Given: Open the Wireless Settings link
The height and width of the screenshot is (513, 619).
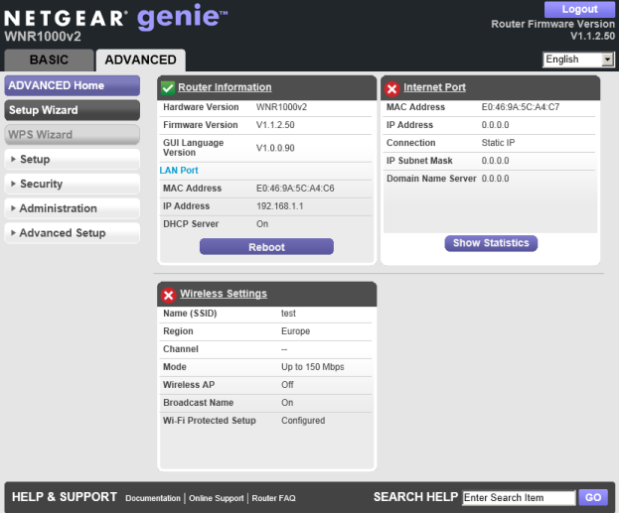Looking at the screenshot, I should point(224,294).
